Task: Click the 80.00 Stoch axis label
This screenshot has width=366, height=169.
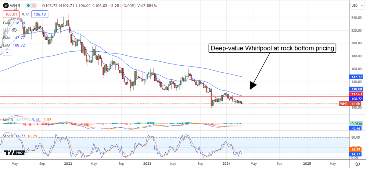Action: click(356, 137)
